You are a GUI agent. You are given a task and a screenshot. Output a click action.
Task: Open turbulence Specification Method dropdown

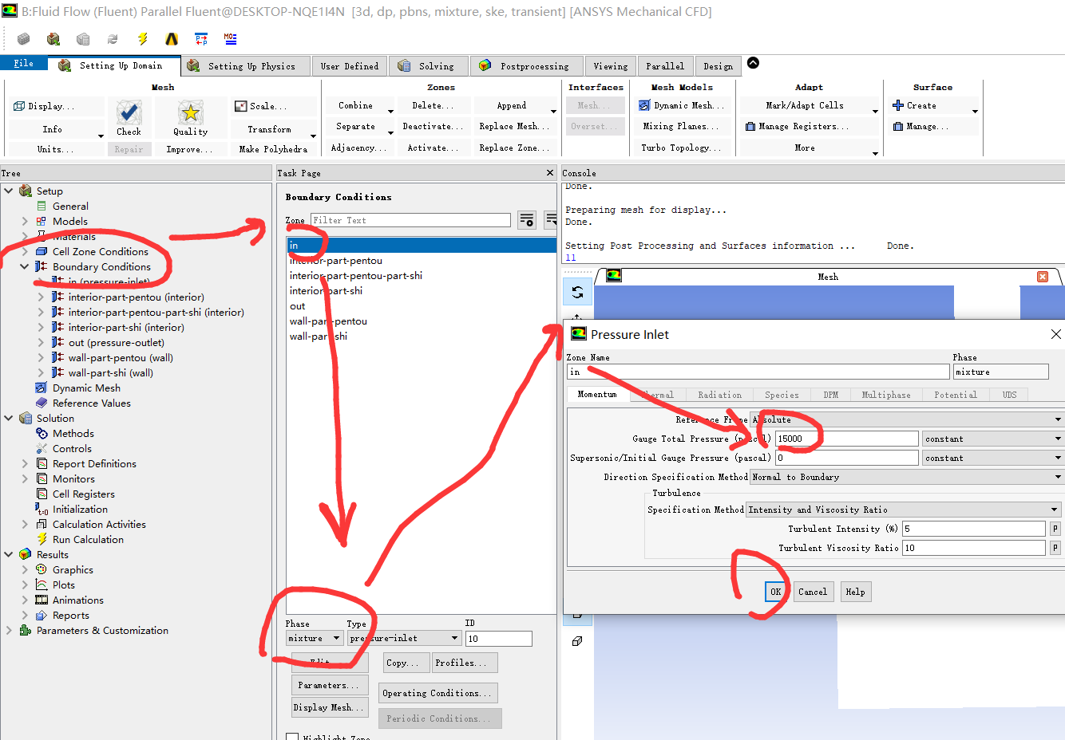click(x=903, y=510)
